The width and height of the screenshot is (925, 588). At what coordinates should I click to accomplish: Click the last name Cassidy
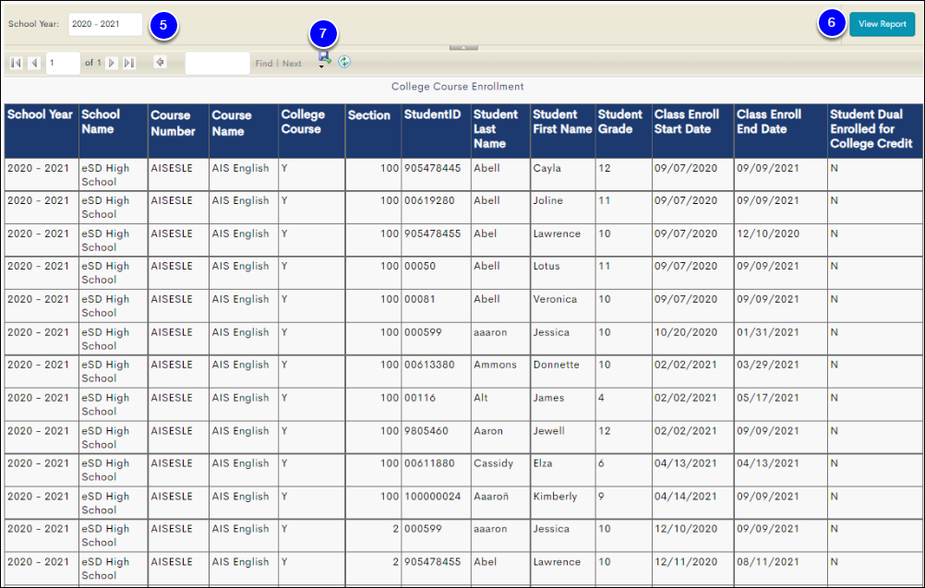(x=493, y=463)
